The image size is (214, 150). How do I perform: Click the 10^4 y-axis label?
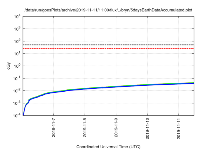[17, 17]
